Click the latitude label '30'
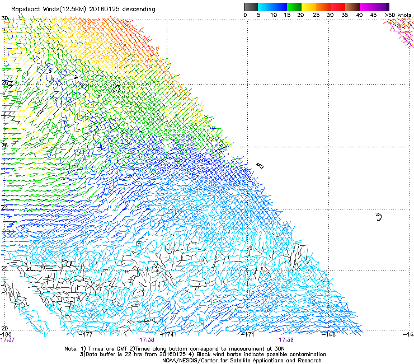Viewport: 414px width, 364px height. (x=4, y=18)
